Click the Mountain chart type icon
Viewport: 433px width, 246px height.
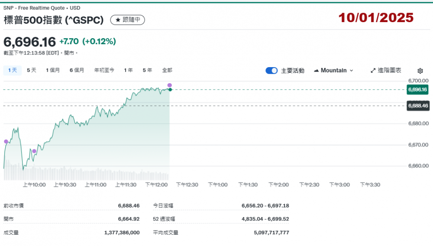coord(316,71)
